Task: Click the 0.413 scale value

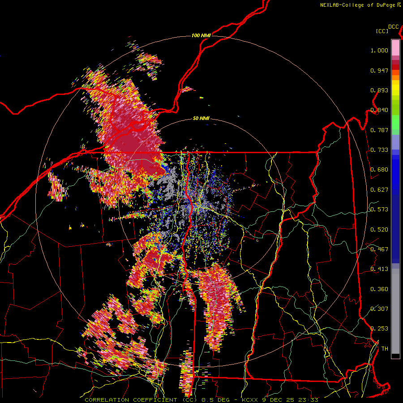Action: [379, 269]
